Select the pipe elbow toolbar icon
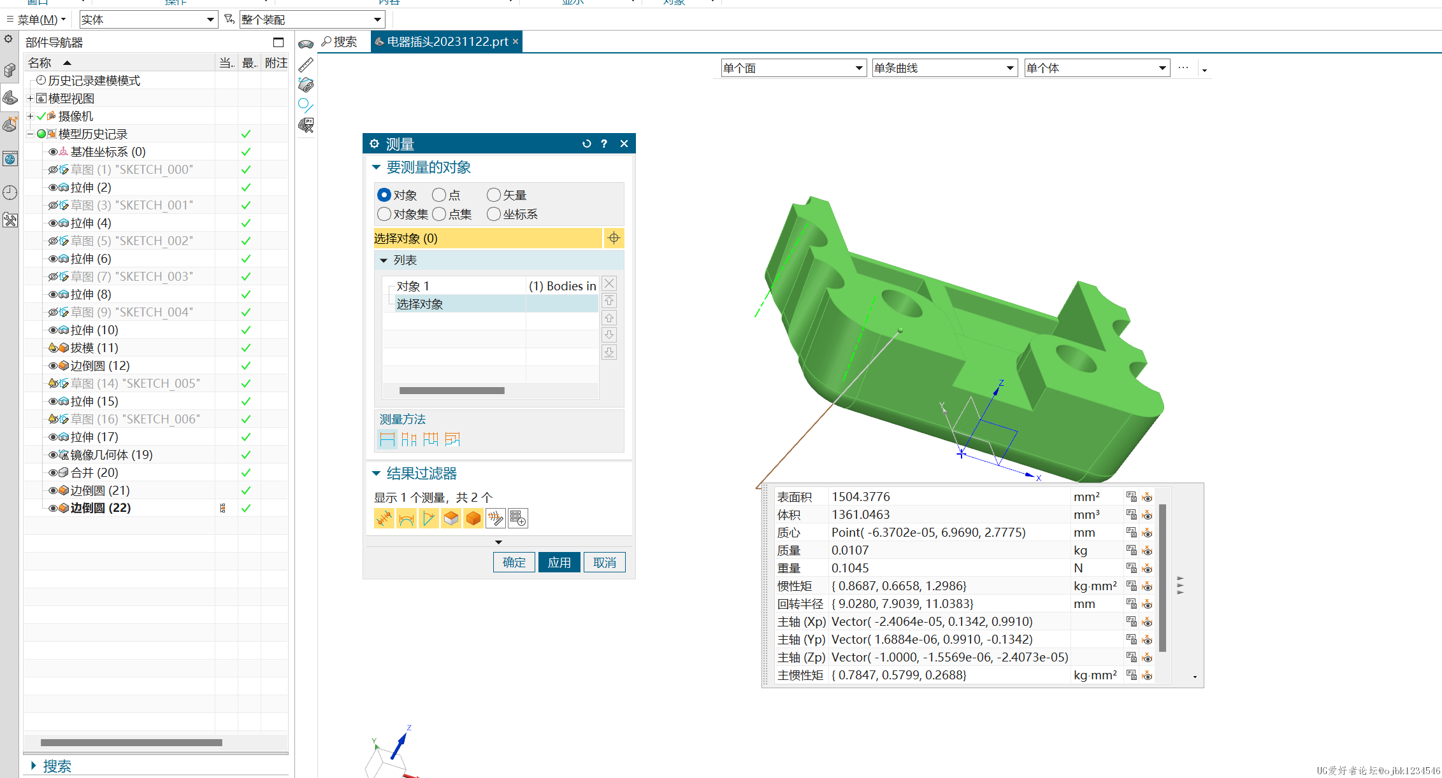The width and height of the screenshot is (1442, 778). pos(306,43)
